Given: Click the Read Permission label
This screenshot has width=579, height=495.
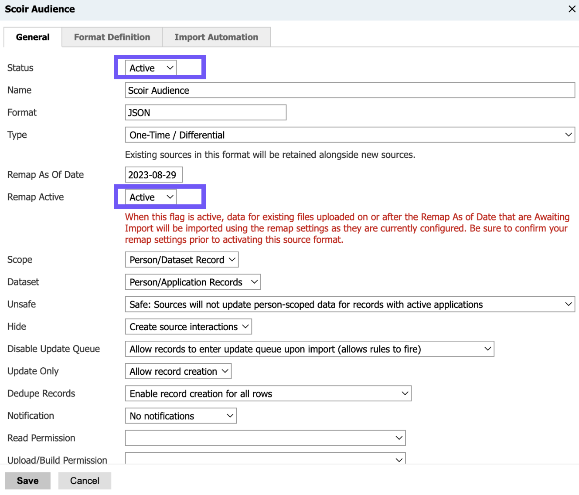Looking at the screenshot, I should pos(41,438).
